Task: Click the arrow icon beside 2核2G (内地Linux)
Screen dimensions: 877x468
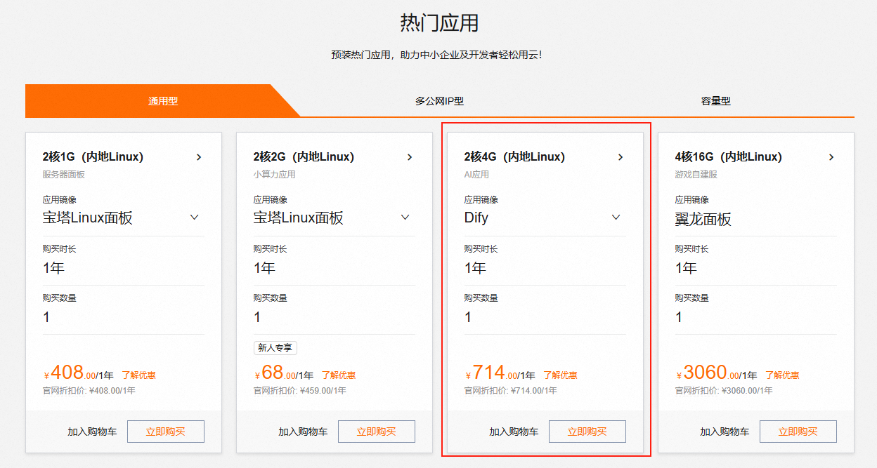Action: 410,157
